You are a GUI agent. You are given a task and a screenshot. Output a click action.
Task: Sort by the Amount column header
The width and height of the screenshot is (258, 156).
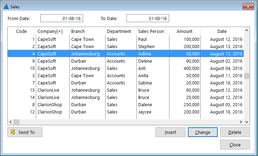[184, 31]
